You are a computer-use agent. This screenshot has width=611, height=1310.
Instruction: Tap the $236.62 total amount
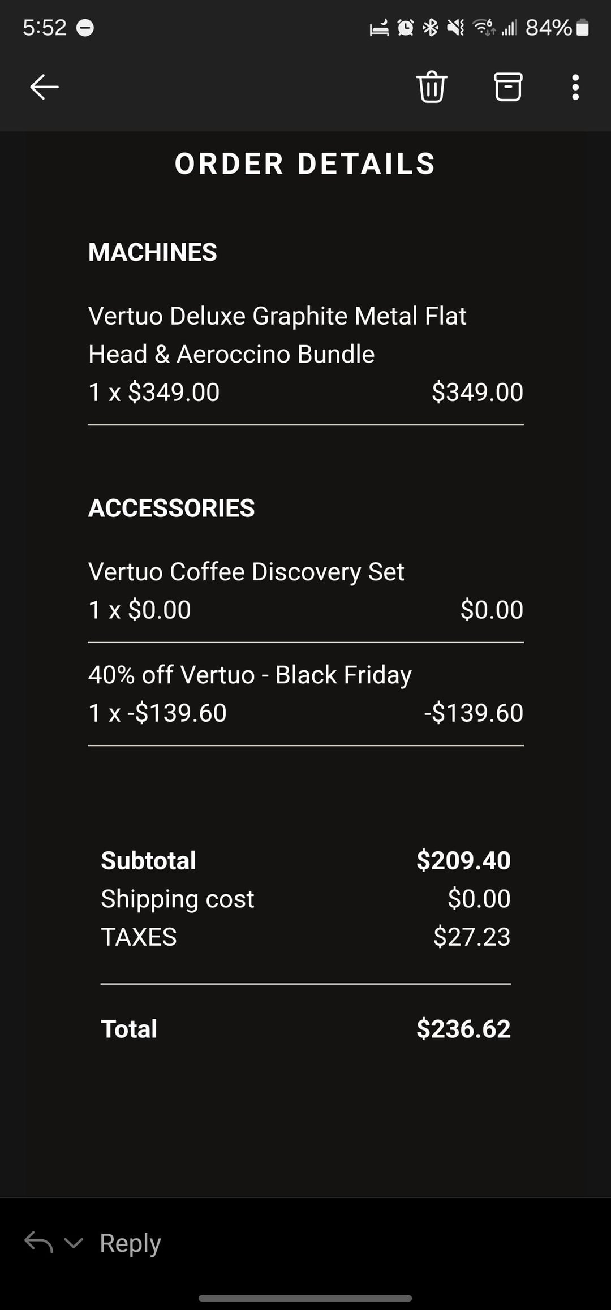point(463,1029)
